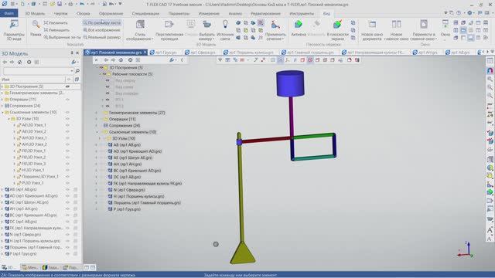Pin the 3D Модель panel
This screenshot has width=495, height=278.
[72, 53]
